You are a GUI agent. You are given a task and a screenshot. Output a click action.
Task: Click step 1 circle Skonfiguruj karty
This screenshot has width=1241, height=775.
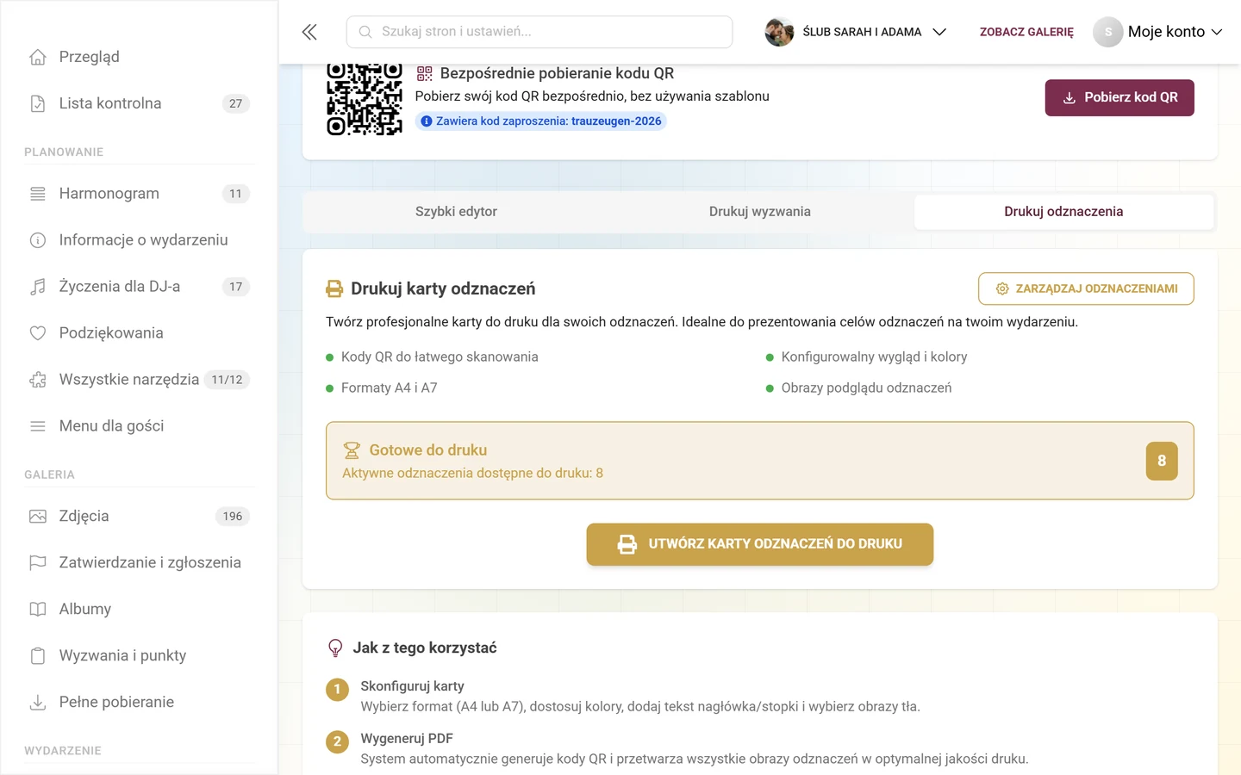(337, 689)
